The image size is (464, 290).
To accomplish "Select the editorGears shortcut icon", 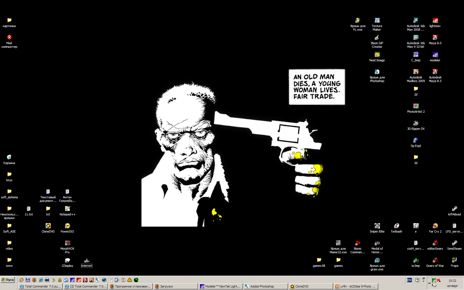I will pos(435,245).
